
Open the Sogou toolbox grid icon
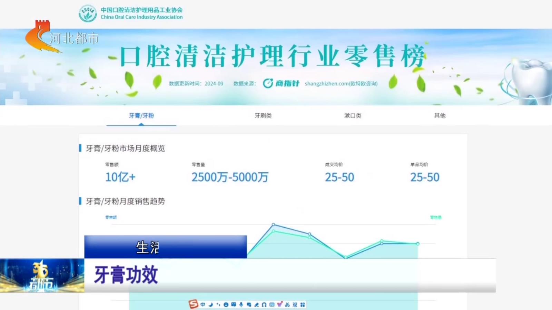click(x=303, y=304)
